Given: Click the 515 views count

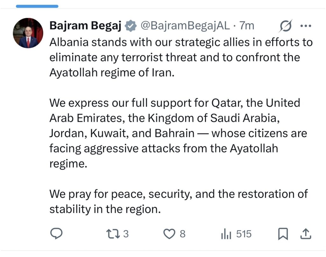Looking at the screenshot, I should (x=244, y=234).
